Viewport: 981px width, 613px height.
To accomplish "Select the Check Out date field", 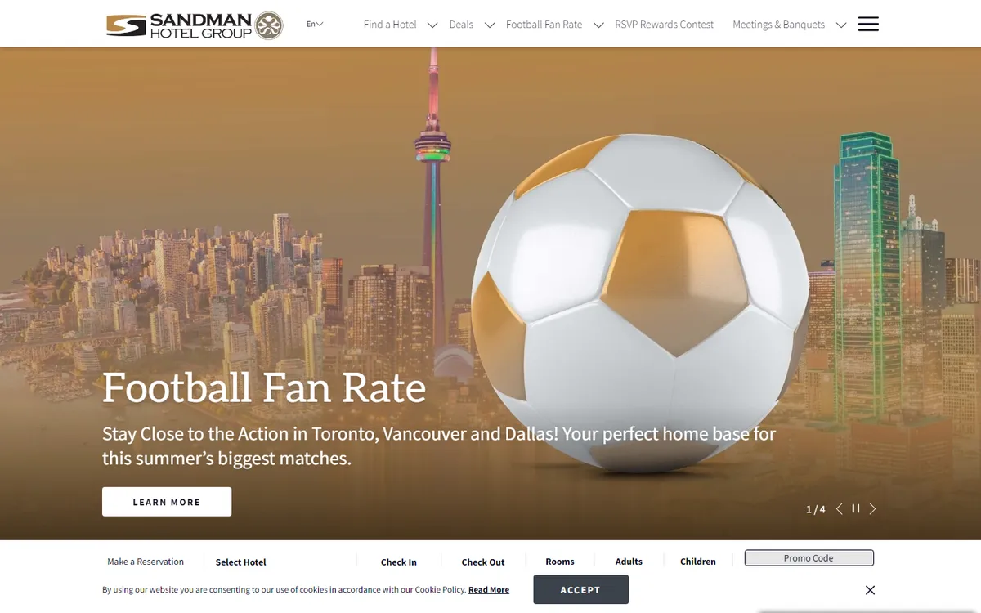I will (x=483, y=562).
